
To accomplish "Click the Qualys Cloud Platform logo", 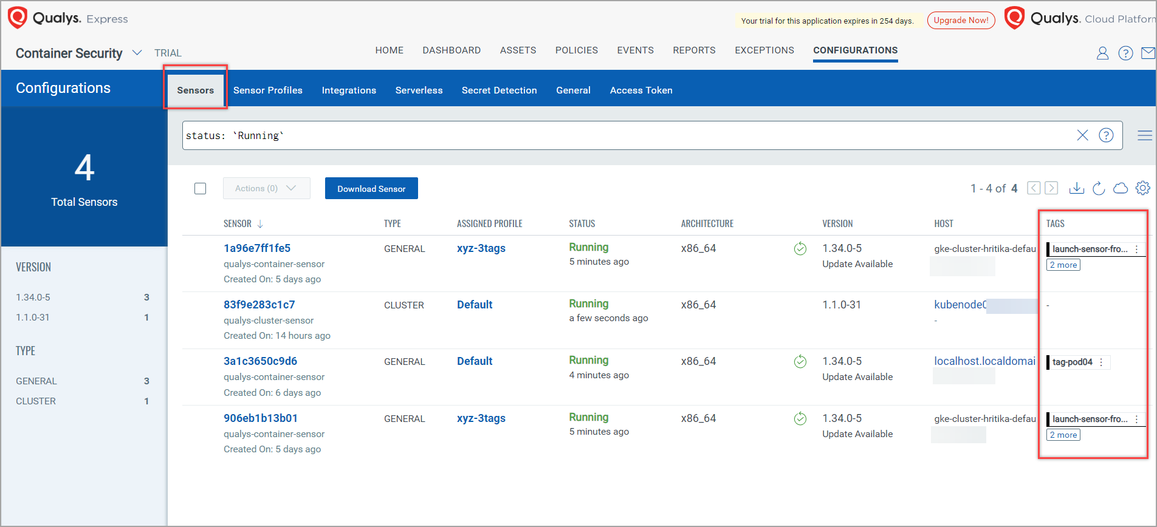I will click(x=1080, y=18).
